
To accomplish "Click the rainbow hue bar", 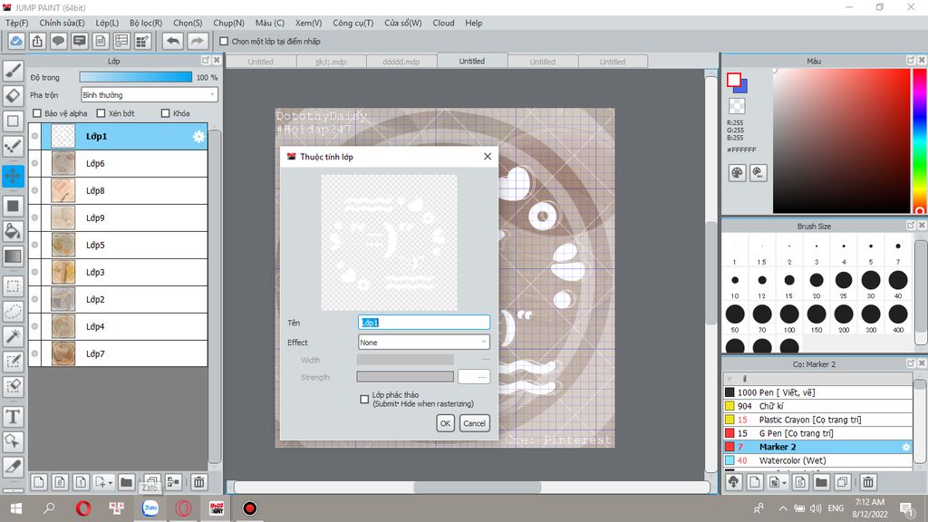I will (920, 140).
